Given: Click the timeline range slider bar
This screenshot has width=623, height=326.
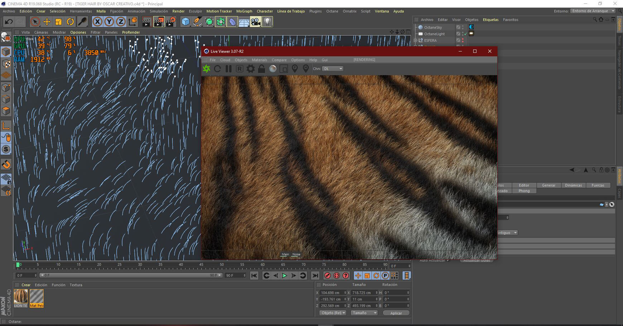Looking at the screenshot, I should point(131,275).
